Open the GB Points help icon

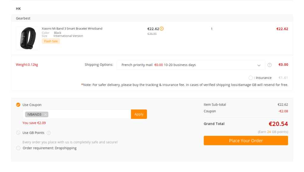(49, 133)
